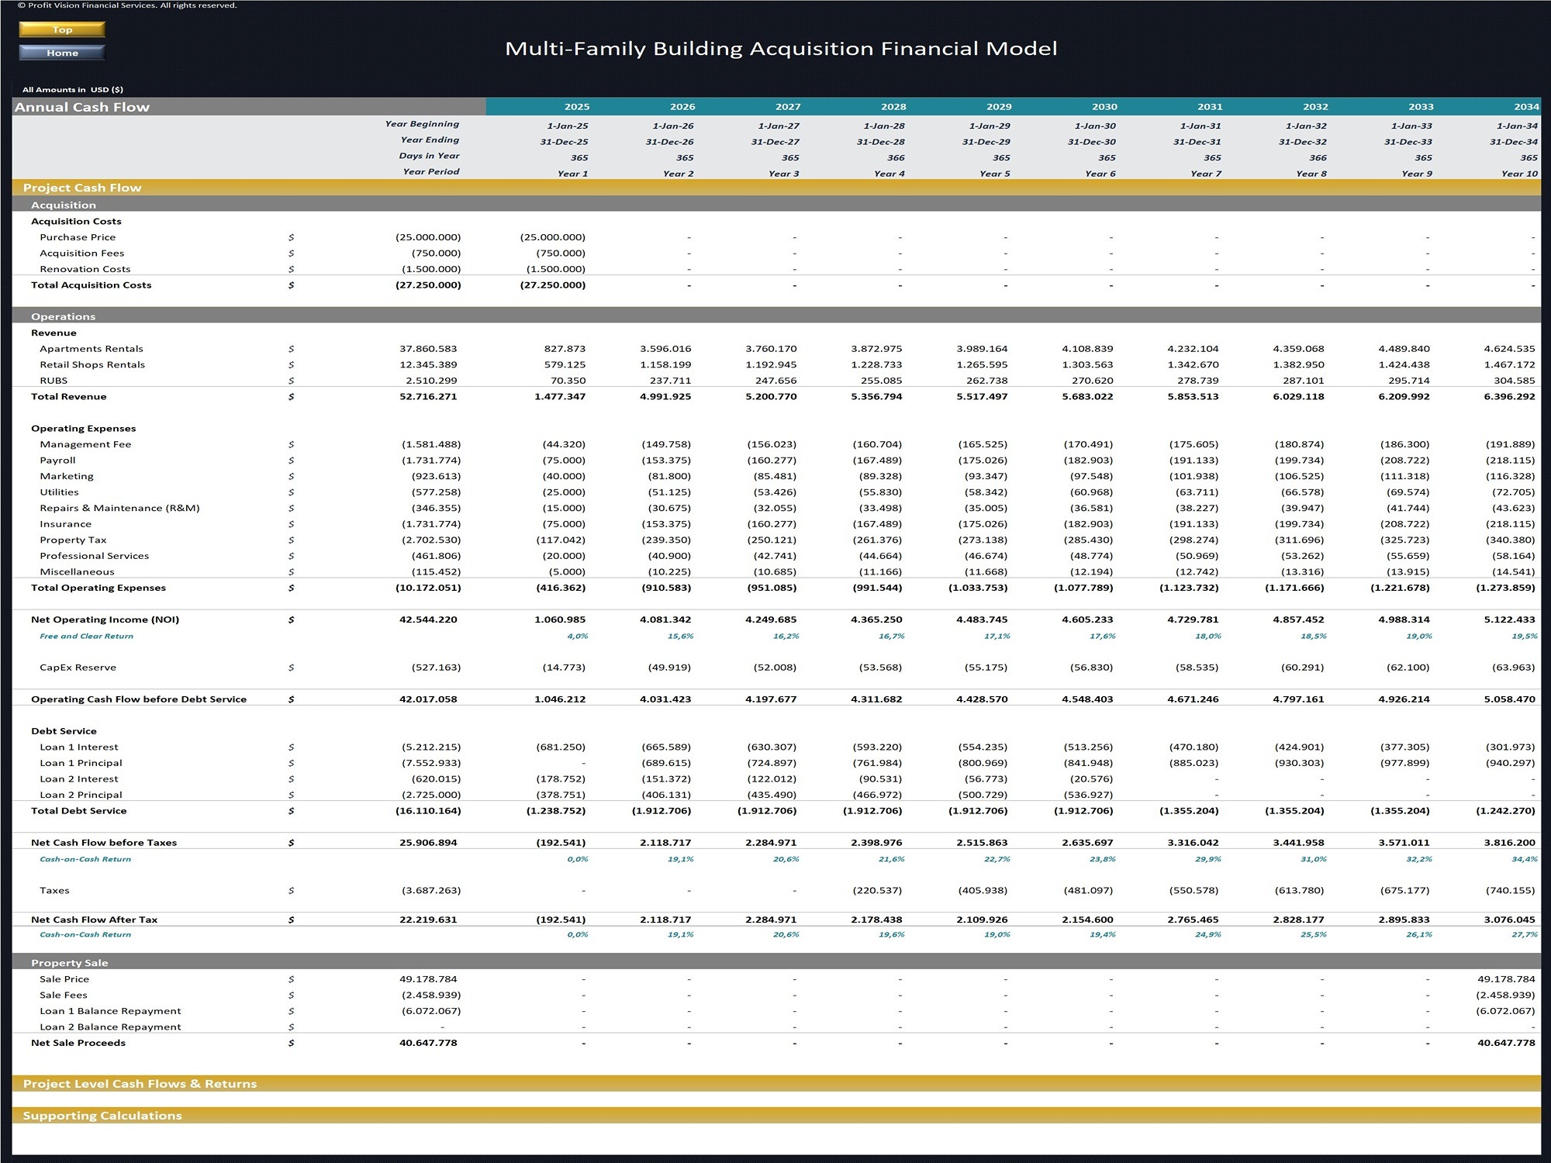
Task: Click the Home navigation button
Action: pos(62,53)
